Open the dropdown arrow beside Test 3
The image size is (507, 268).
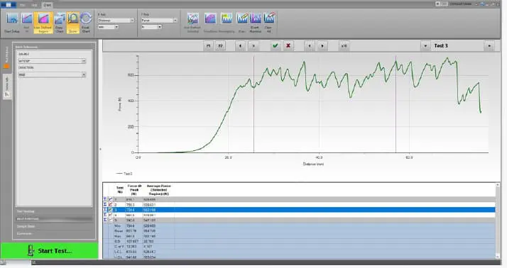point(425,46)
